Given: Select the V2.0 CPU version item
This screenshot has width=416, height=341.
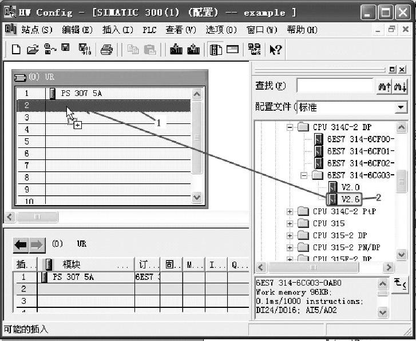Looking at the screenshot, I should pyautogui.click(x=344, y=187).
